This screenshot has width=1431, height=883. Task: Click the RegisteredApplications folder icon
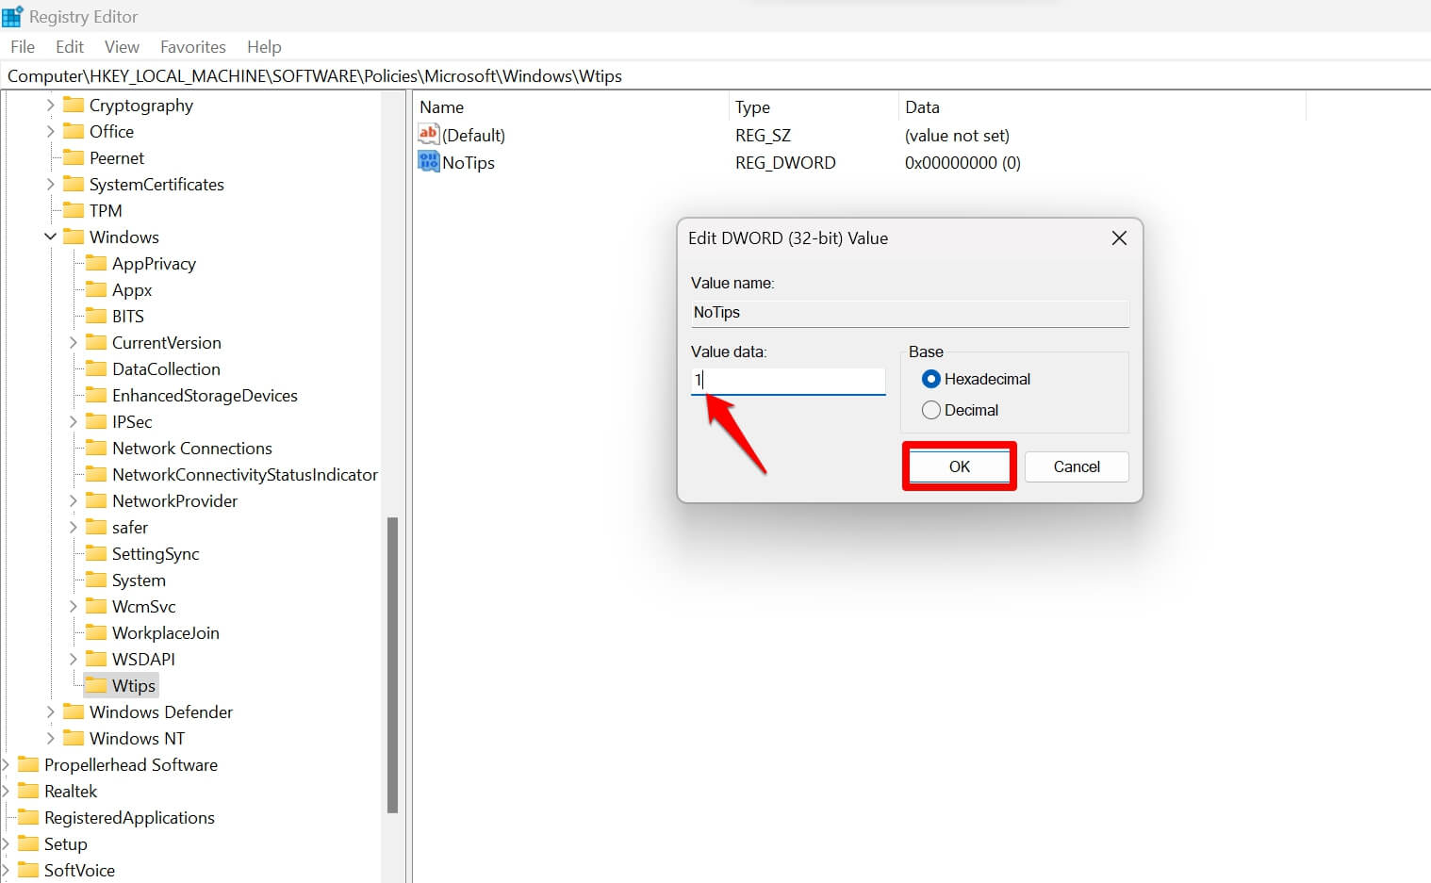[28, 817]
